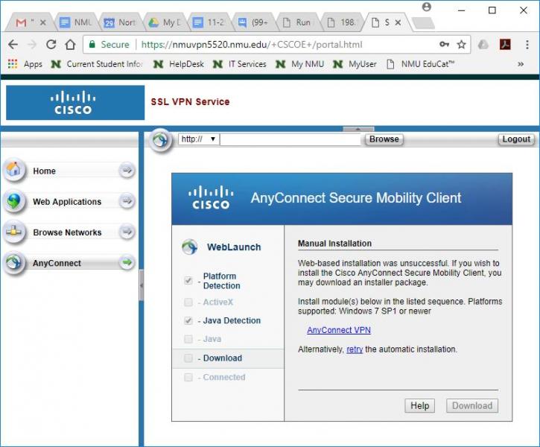Click the WebLaunch globe icon
The height and width of the screenshot is (447, 540).
(190, 247)
